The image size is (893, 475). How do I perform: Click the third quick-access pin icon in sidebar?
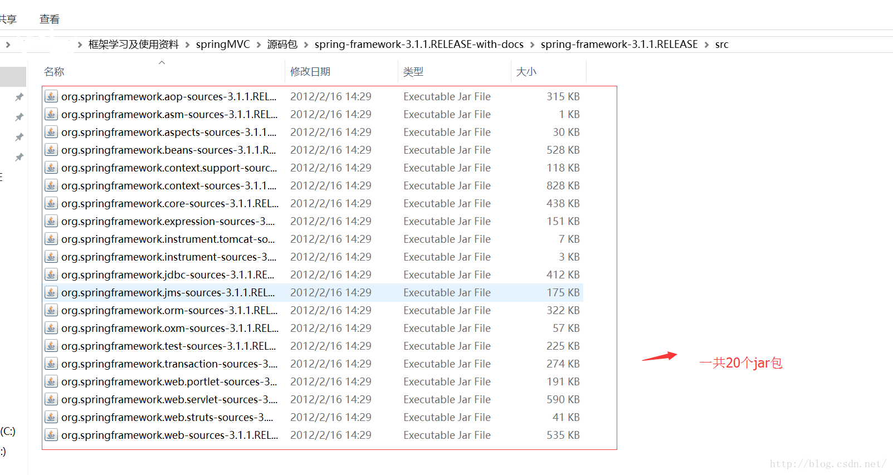click(x=19, y=137)
